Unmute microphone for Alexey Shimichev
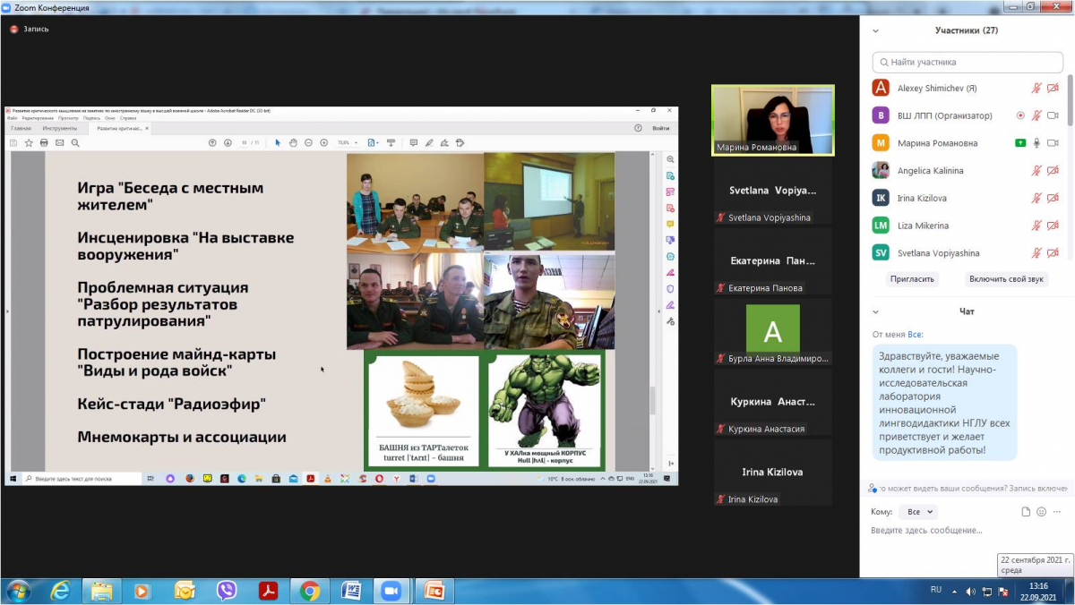The width and height of the screenshot is (1075, 605). pyautogui.click(x=1036, y=88)
